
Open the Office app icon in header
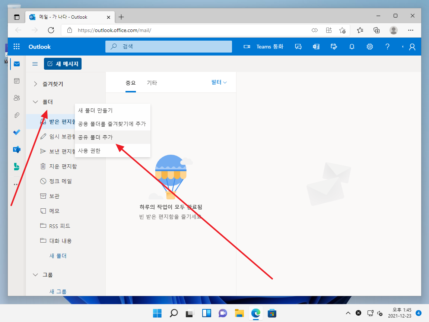click(x=316, y=47)
